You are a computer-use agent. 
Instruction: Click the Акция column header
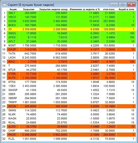13,9
